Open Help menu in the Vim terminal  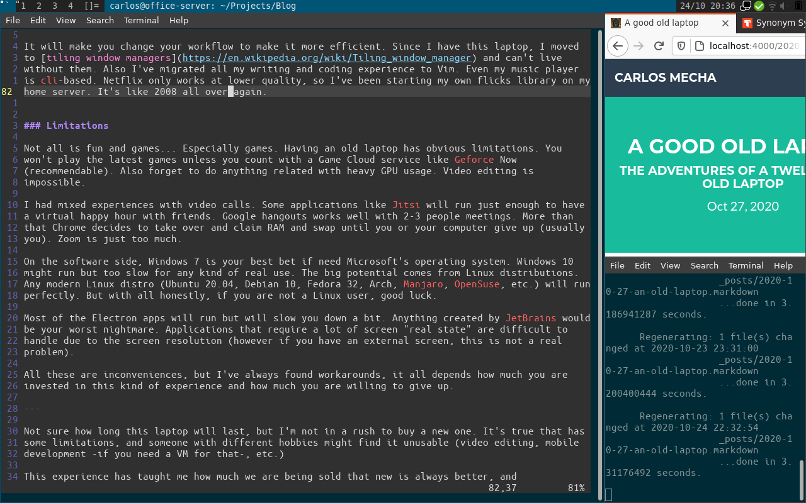[179, 20]
